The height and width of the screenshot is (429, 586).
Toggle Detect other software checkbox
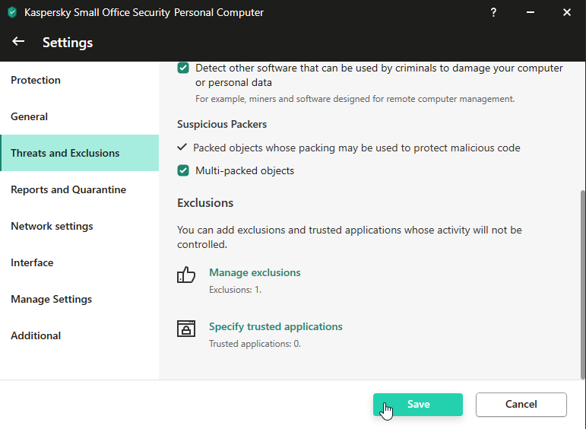tap(183, 68)
